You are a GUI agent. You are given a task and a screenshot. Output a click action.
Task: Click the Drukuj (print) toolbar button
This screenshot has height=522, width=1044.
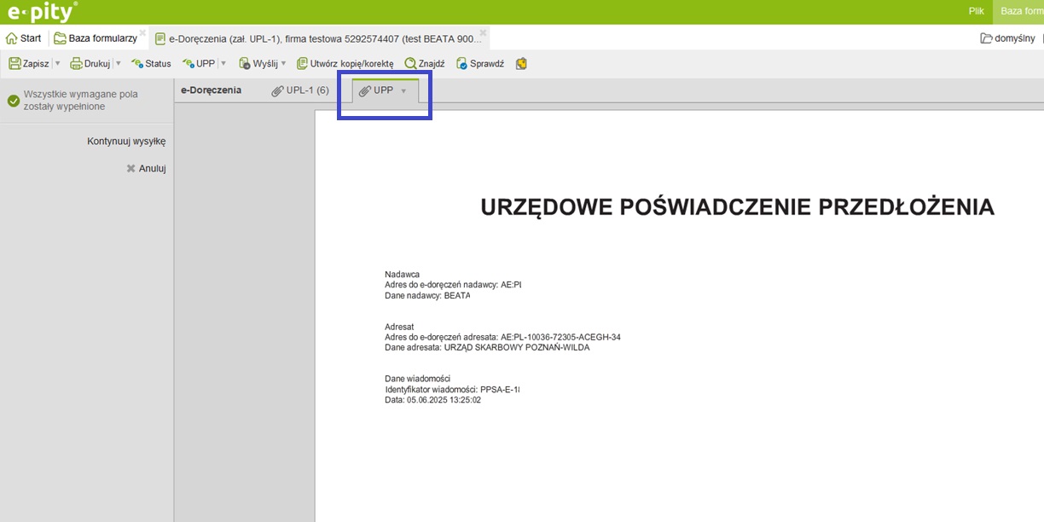click(x=90, y=63)
